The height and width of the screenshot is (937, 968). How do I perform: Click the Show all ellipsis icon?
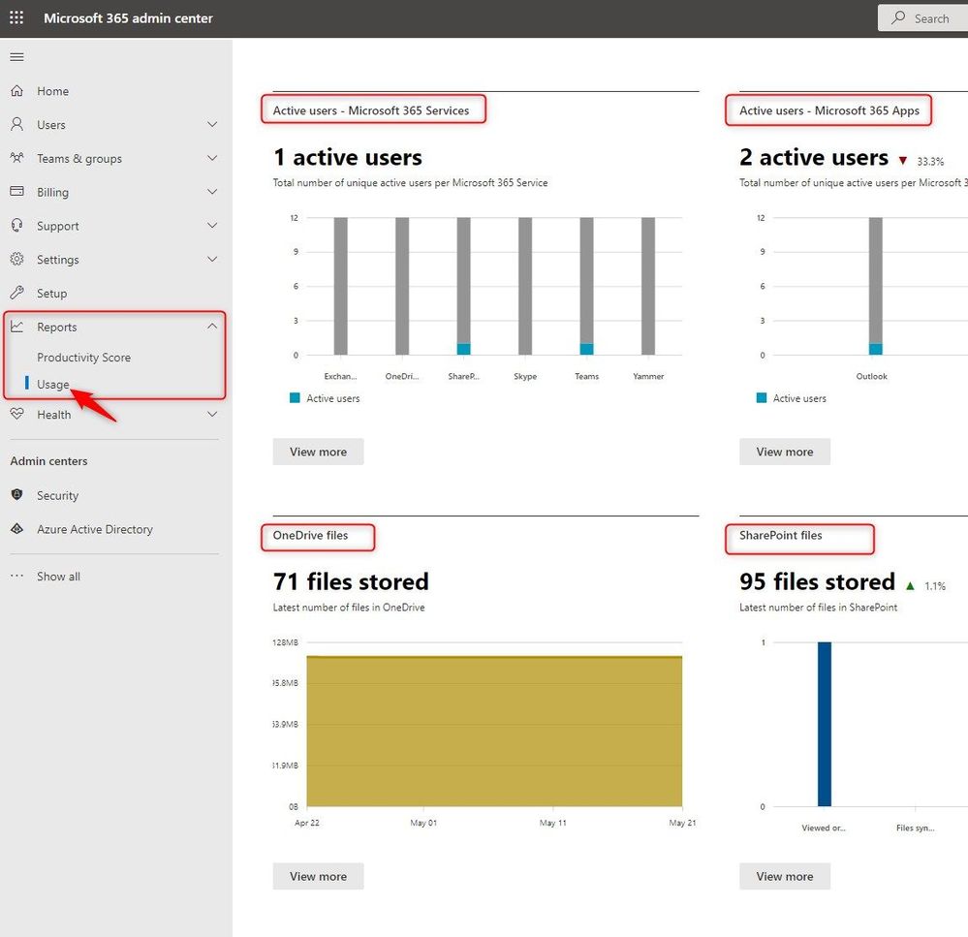click(x=17, y=576)
